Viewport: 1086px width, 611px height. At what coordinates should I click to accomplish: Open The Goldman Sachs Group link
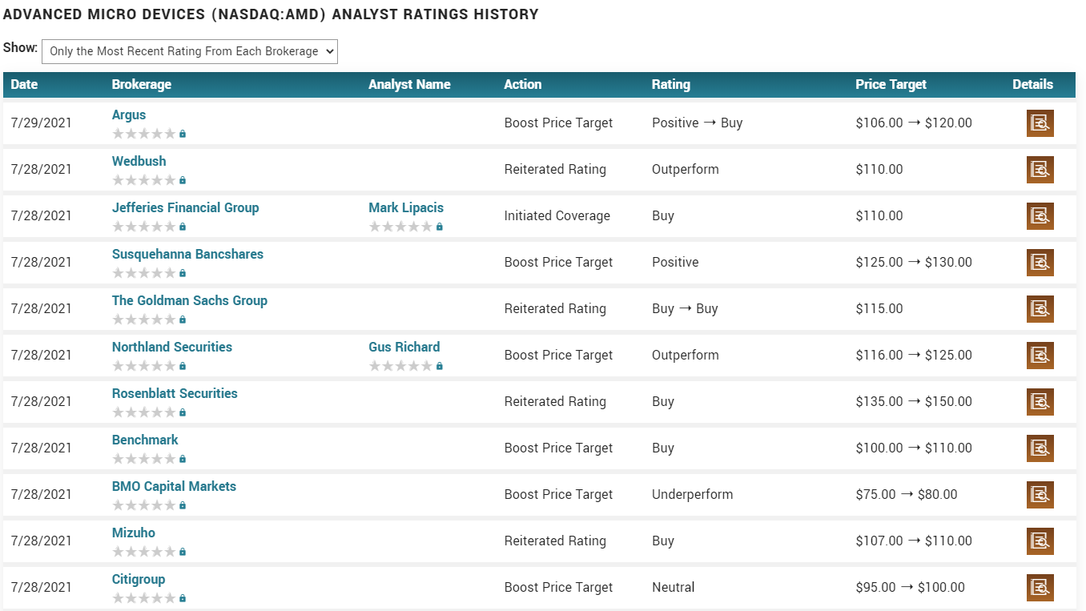coord(190,300)
